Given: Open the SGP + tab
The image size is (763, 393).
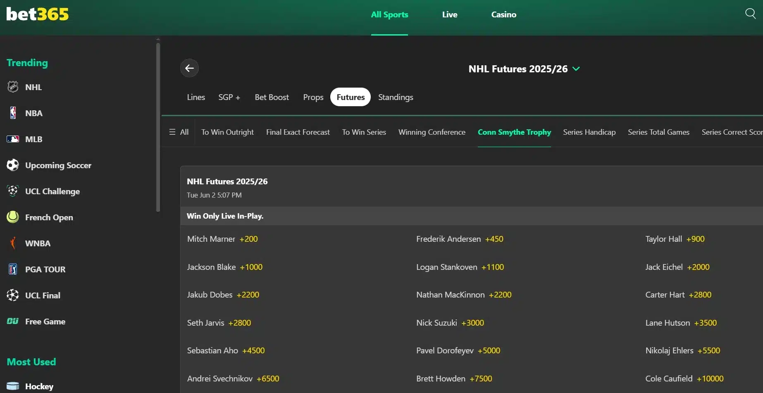Looking at the screenshot, I should tap(229, 97).
